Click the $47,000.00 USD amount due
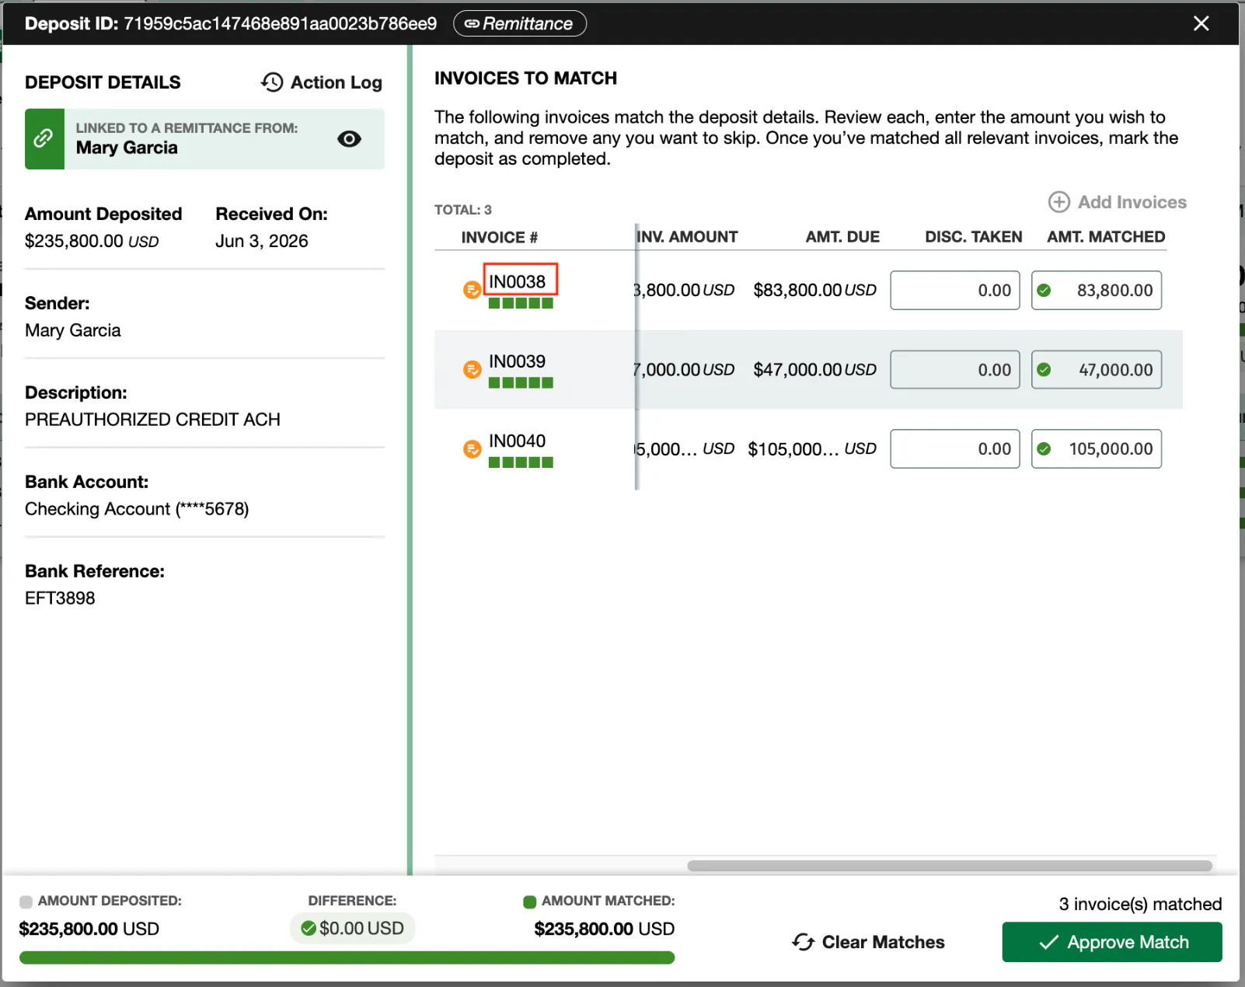The width and height of the screenshot is (1245, 987). [814, 369]
